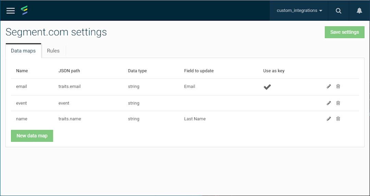Edit the event data map with the pencil
The width and height of the screenshot is (370, 196).
point(329,103)
